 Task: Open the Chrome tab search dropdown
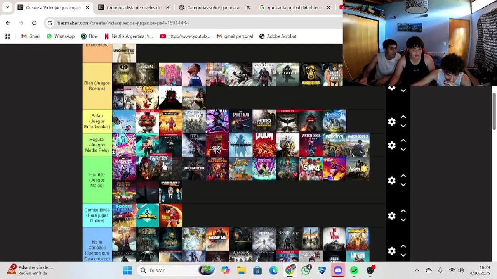7,7
